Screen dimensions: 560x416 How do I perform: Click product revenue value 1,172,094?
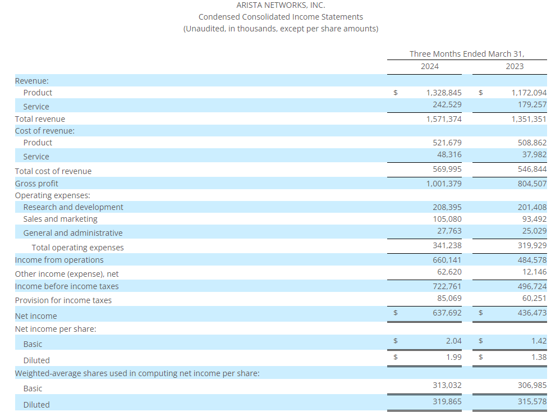(x=529, y=93)
